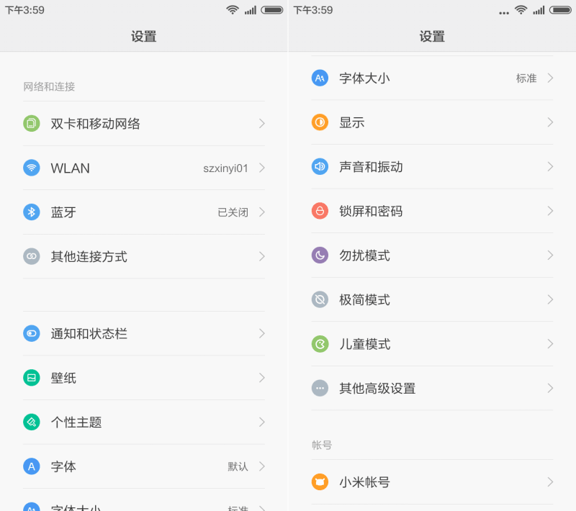Open 蓝牙 details using its chevron

264,212
